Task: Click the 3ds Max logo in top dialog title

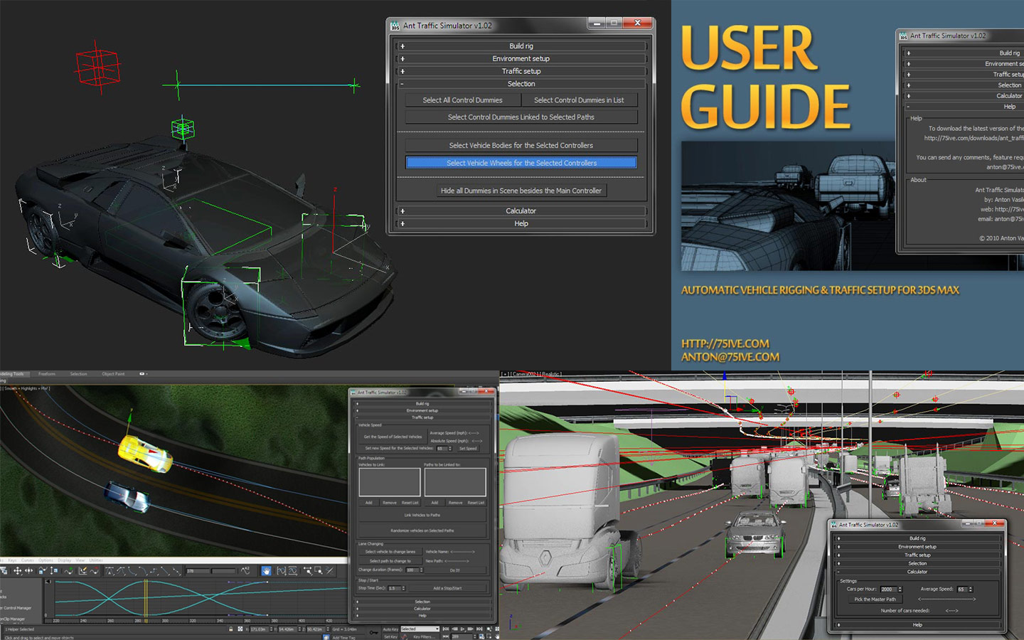Action: [395, 26]
